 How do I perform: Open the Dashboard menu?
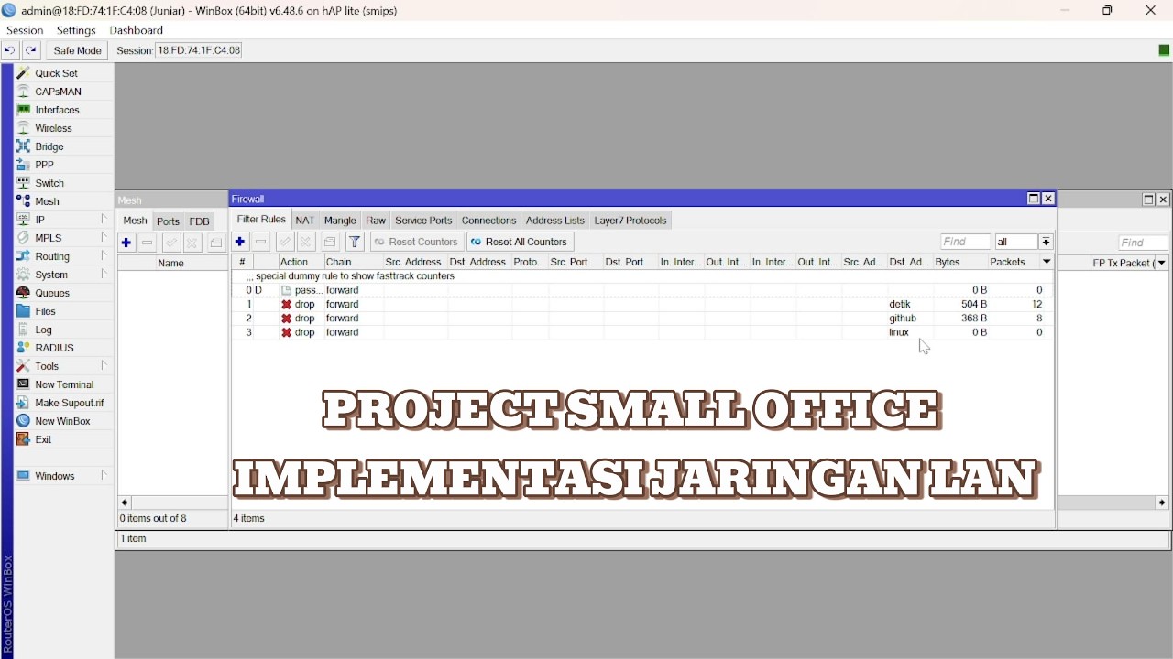click(137, 30)
